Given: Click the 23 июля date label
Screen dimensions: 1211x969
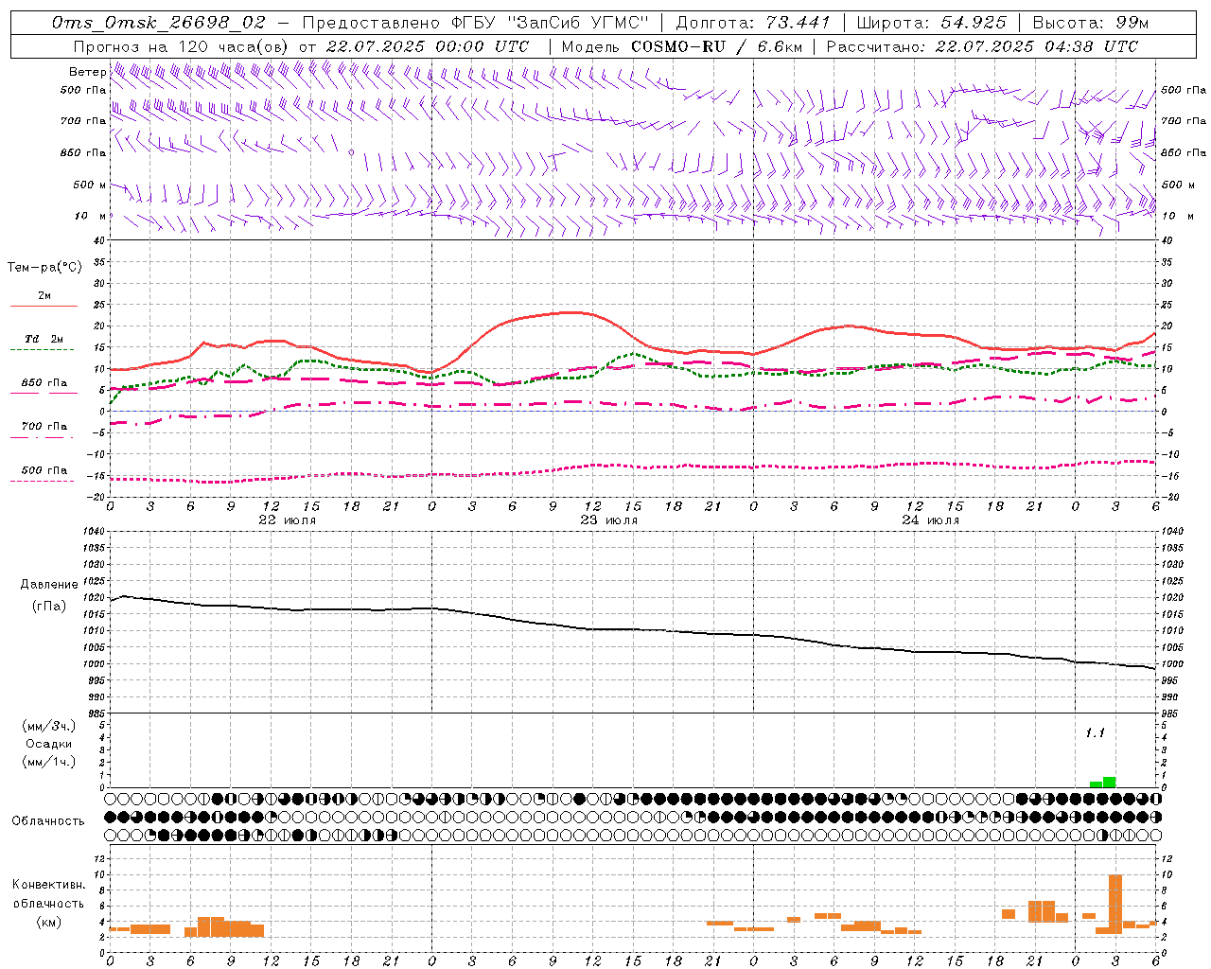Looking at the screenshot, I should click(608, 520).
